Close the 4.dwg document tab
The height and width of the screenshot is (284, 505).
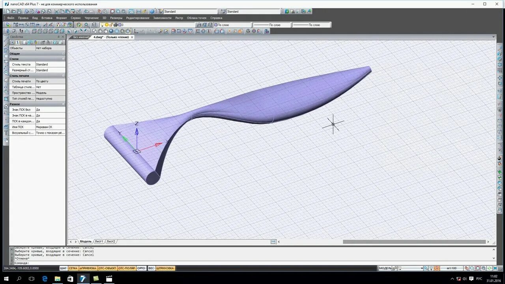(x=132, y=37)
